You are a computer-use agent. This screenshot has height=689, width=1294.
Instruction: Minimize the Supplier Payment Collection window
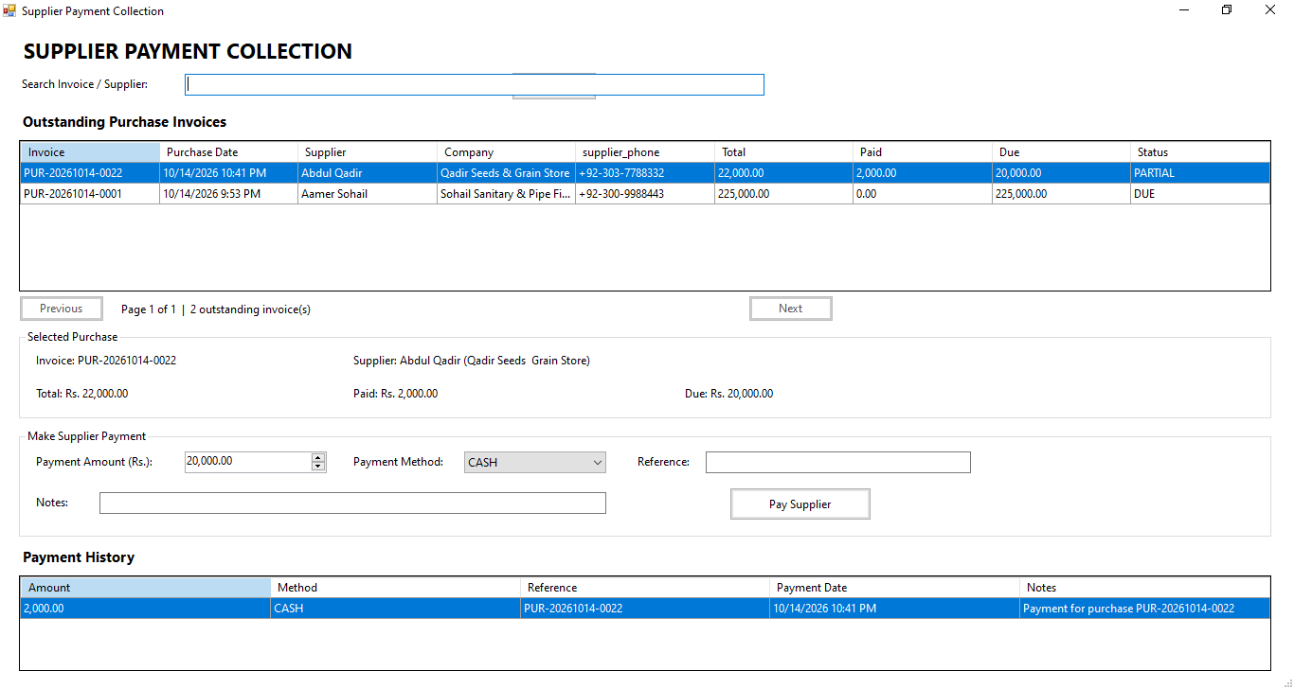[x=1184, y=10]
